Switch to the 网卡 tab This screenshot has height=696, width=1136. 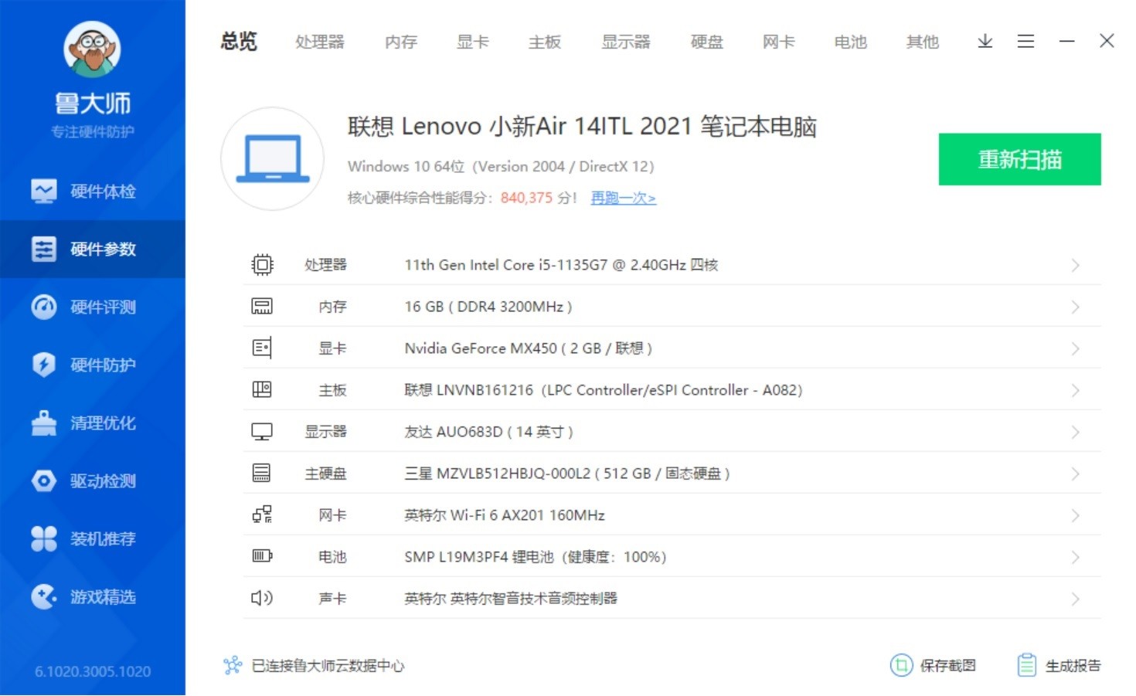tap(779, 42)
